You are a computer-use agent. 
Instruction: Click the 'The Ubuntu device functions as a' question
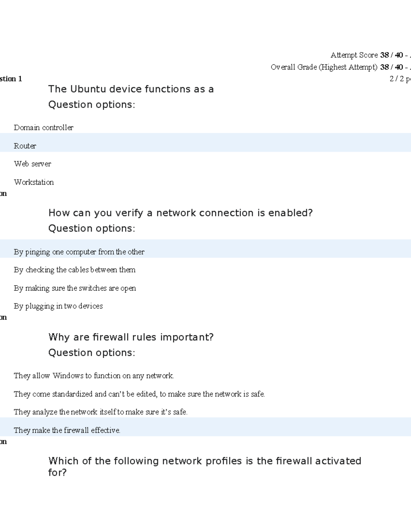click(x=131, y=89)
